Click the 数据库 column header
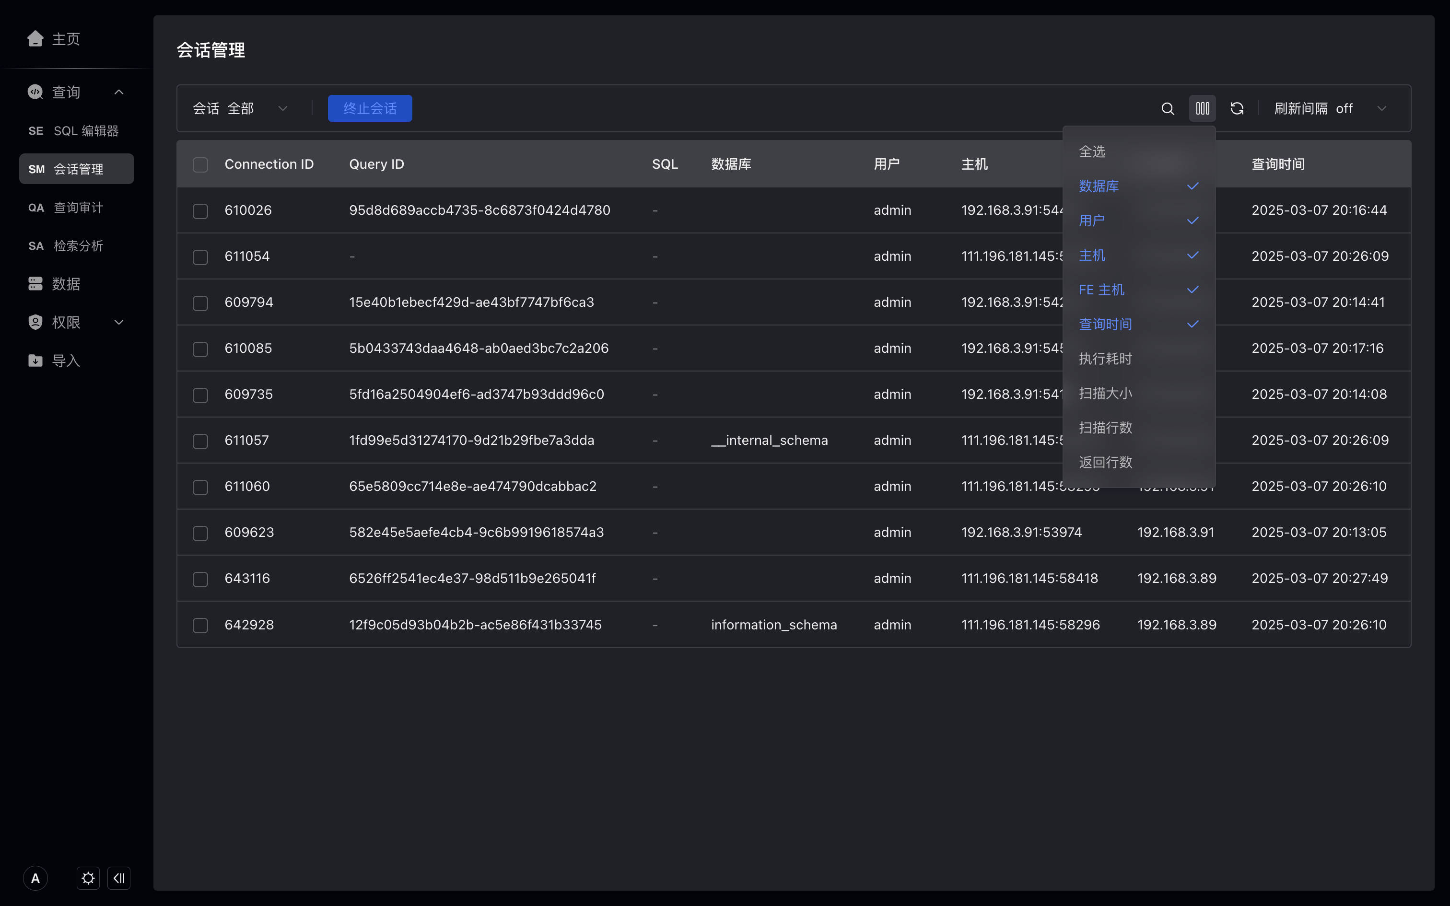 tap(731, 164)
